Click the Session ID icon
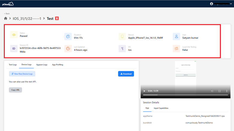The width and height of the screenshot is (234, 131). tap(14, 49)
